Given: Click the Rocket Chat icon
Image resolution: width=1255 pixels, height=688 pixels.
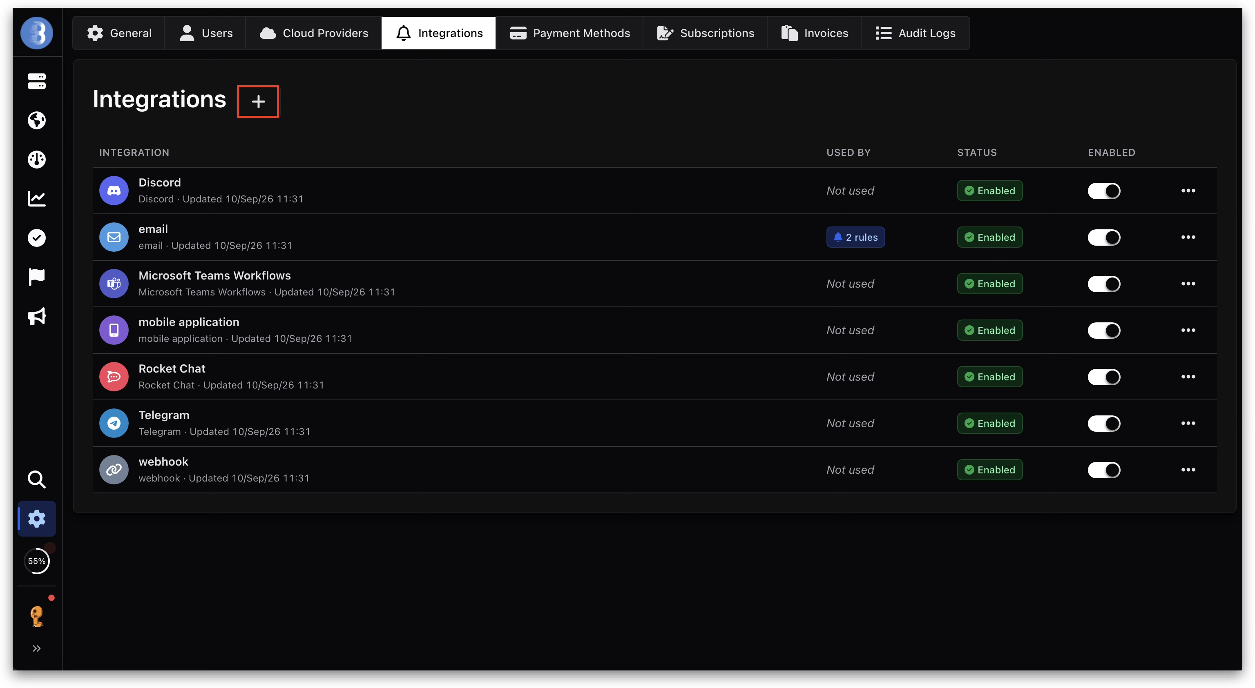Looking at the screenshot, I should click(114, 377).
